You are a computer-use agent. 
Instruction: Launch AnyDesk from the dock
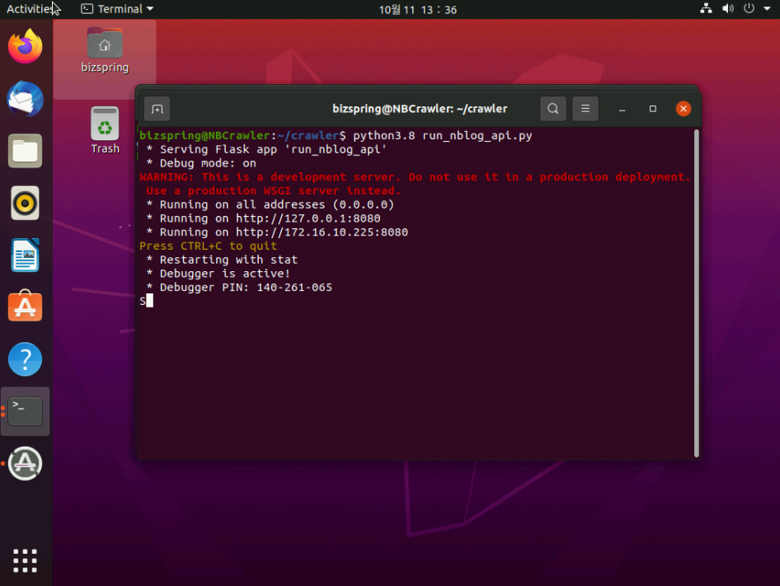tap(25, 463)
